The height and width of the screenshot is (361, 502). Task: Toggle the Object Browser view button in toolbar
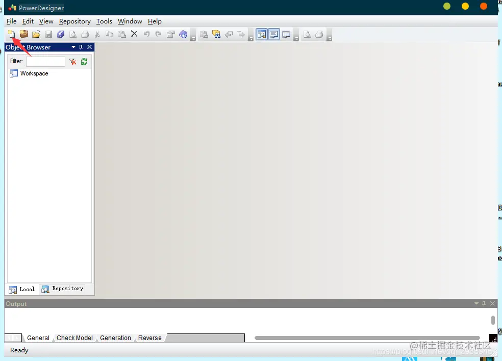click(x=262, y=34)
